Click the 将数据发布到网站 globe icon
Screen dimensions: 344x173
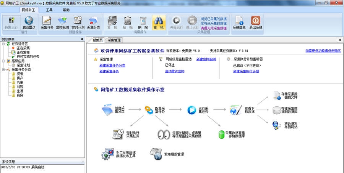(x=277, y=125)
